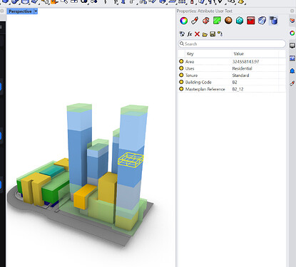Delete the selected key with the red X
296x267 pixels.
click(x=197, y=34)
